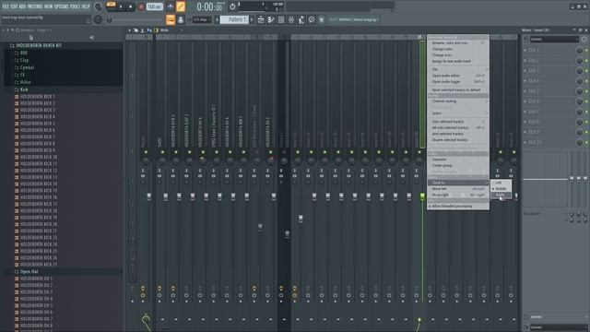Select Middle in Dock to submenu
Screen dimensions: 590x332
click(x=501, y=188)
